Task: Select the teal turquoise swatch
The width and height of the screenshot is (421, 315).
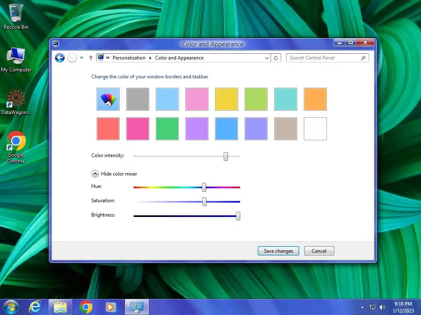Action: [x=286, y=99]
